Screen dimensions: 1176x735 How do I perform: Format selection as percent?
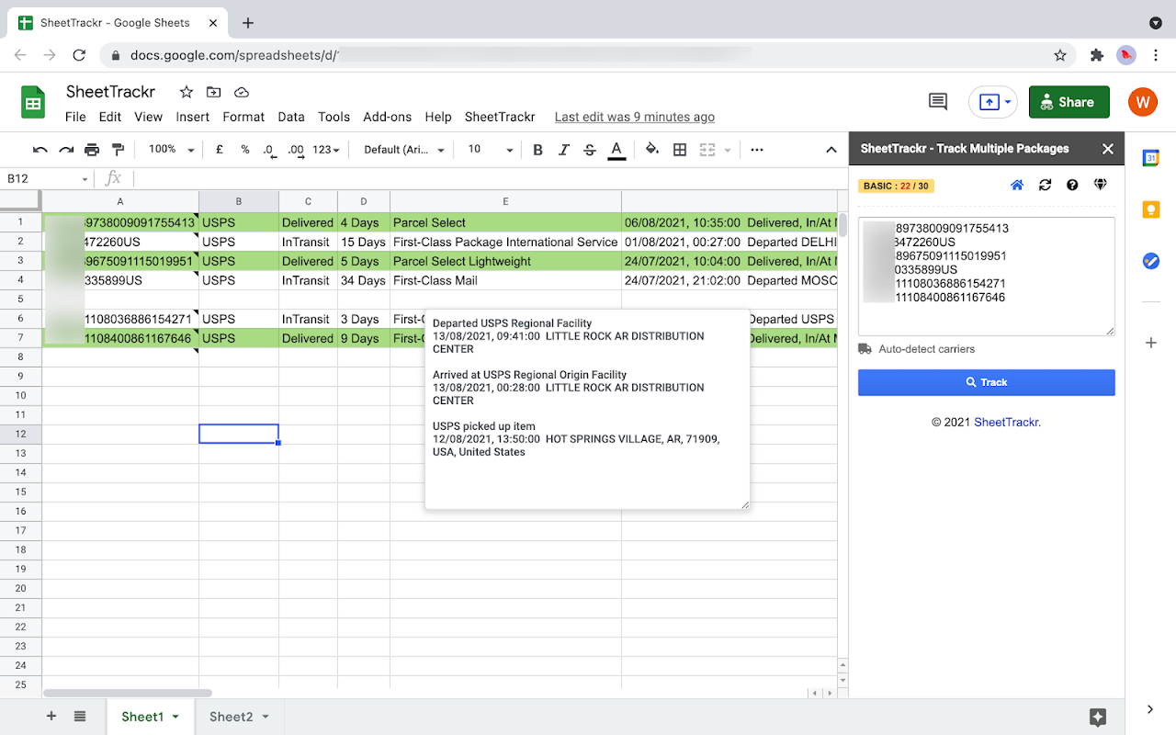[245, 150]
